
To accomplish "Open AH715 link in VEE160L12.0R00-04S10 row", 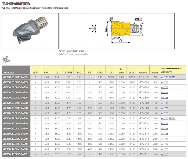I will (x=172, y=118).
